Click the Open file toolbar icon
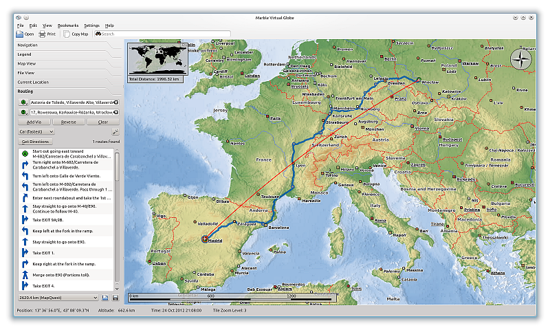Viewport: 550px width, 330px height. click(20, 34)
